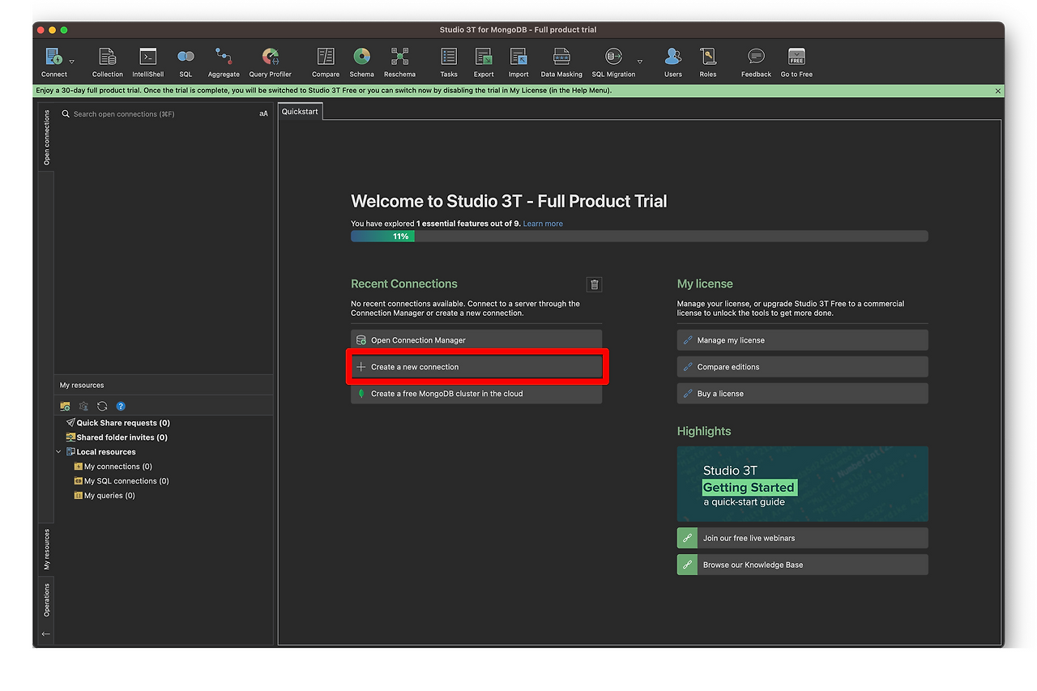Click the add shared folder icon in My resources
Viewport: 1037px width, 691px height.
click(x=65, y=406)
